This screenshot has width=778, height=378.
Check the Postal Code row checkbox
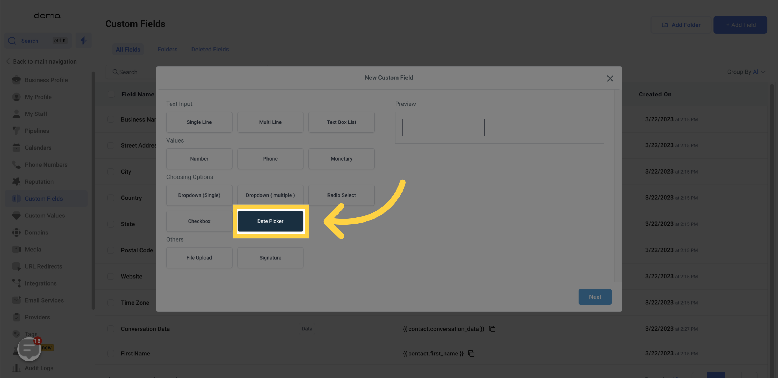point(111,250)
